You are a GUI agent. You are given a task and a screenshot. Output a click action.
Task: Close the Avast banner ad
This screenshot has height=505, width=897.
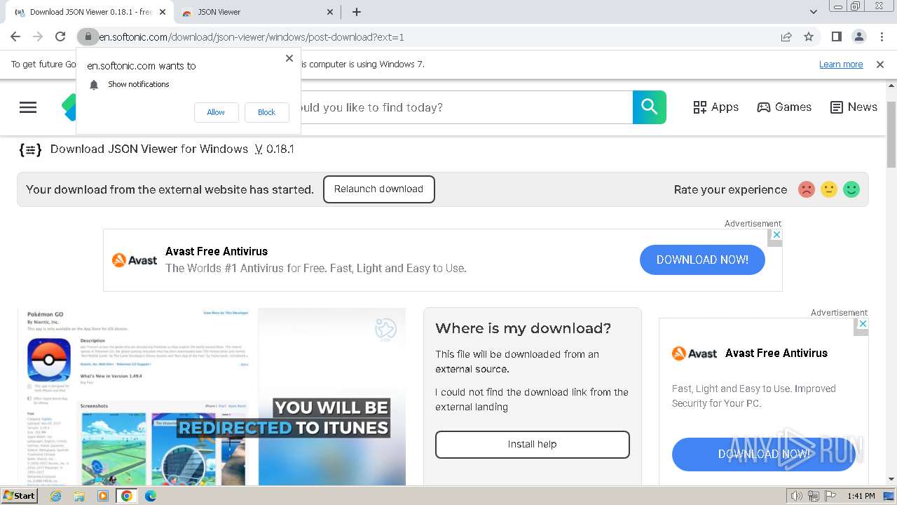[775, 235]
